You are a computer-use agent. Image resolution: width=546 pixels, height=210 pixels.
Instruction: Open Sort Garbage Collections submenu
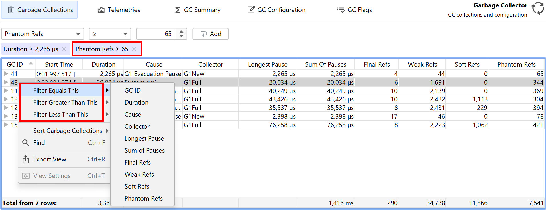click(68, 131)
